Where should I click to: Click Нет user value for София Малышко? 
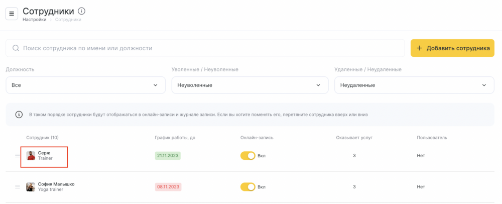point(421,187)
